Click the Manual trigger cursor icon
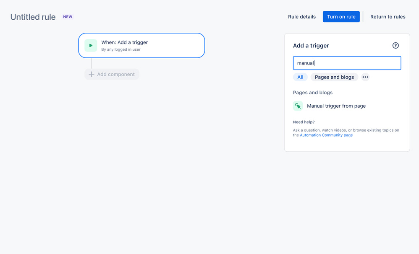The width and height of the screenshot is (419, 254). pos(298,106)
